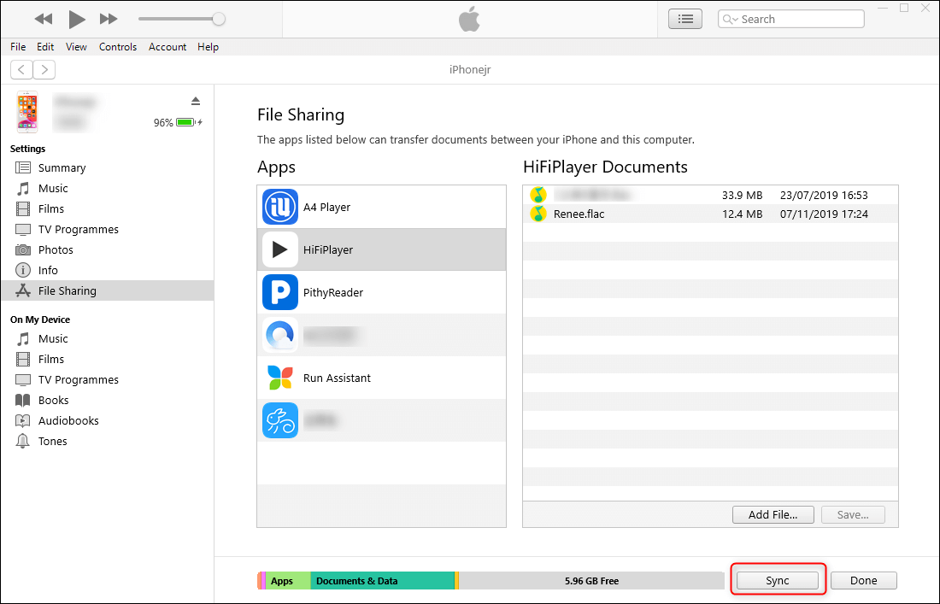Viewport: 940px width, 604px height.
Task: Select the Renee.flac file
Action: click(710, 214)
